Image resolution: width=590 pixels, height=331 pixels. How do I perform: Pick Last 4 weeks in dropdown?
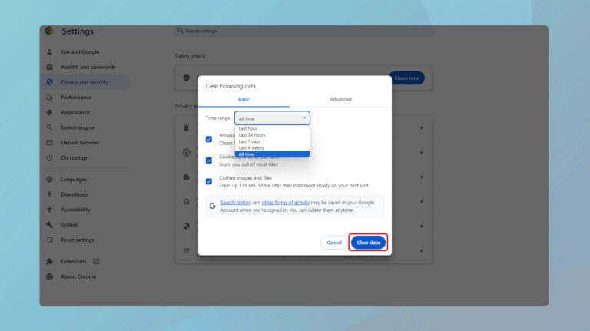[x=251, y=147]
